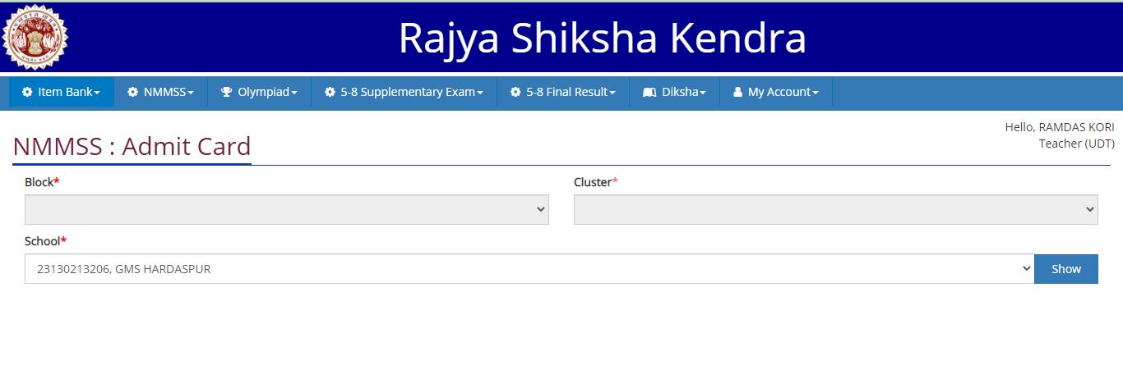The image size is (1123, 365).
Task: Click the gear icon next to NMMSS
Action: click(132, 93)
